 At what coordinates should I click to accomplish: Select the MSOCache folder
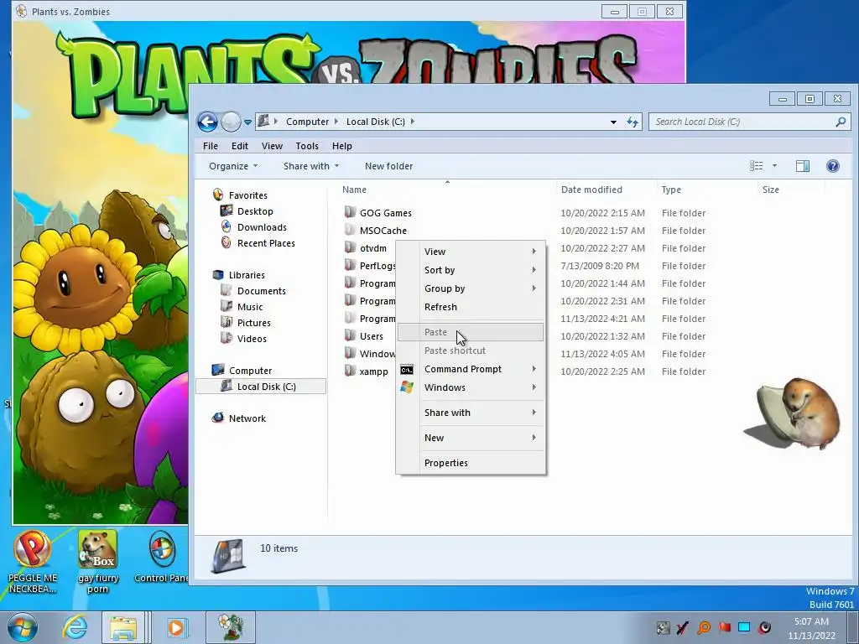click(383, 230)
